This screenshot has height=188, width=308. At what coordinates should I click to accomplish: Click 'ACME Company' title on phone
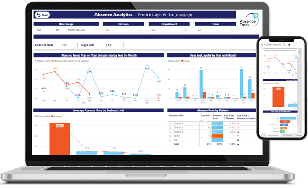(273, 45)
